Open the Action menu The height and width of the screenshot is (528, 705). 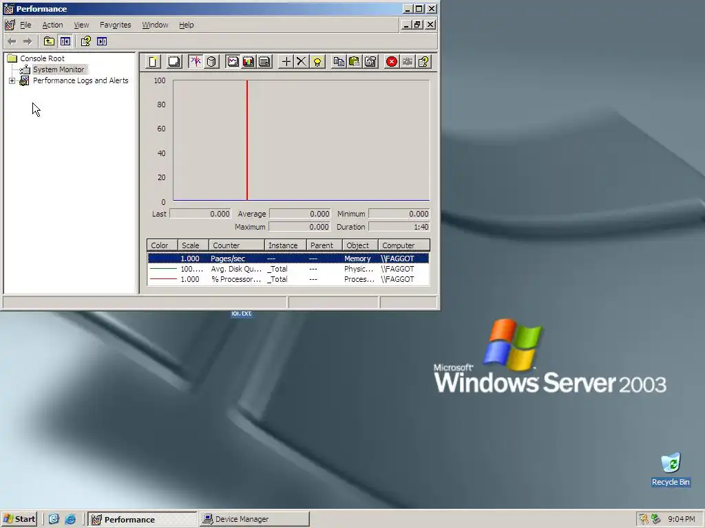point(52,25)
